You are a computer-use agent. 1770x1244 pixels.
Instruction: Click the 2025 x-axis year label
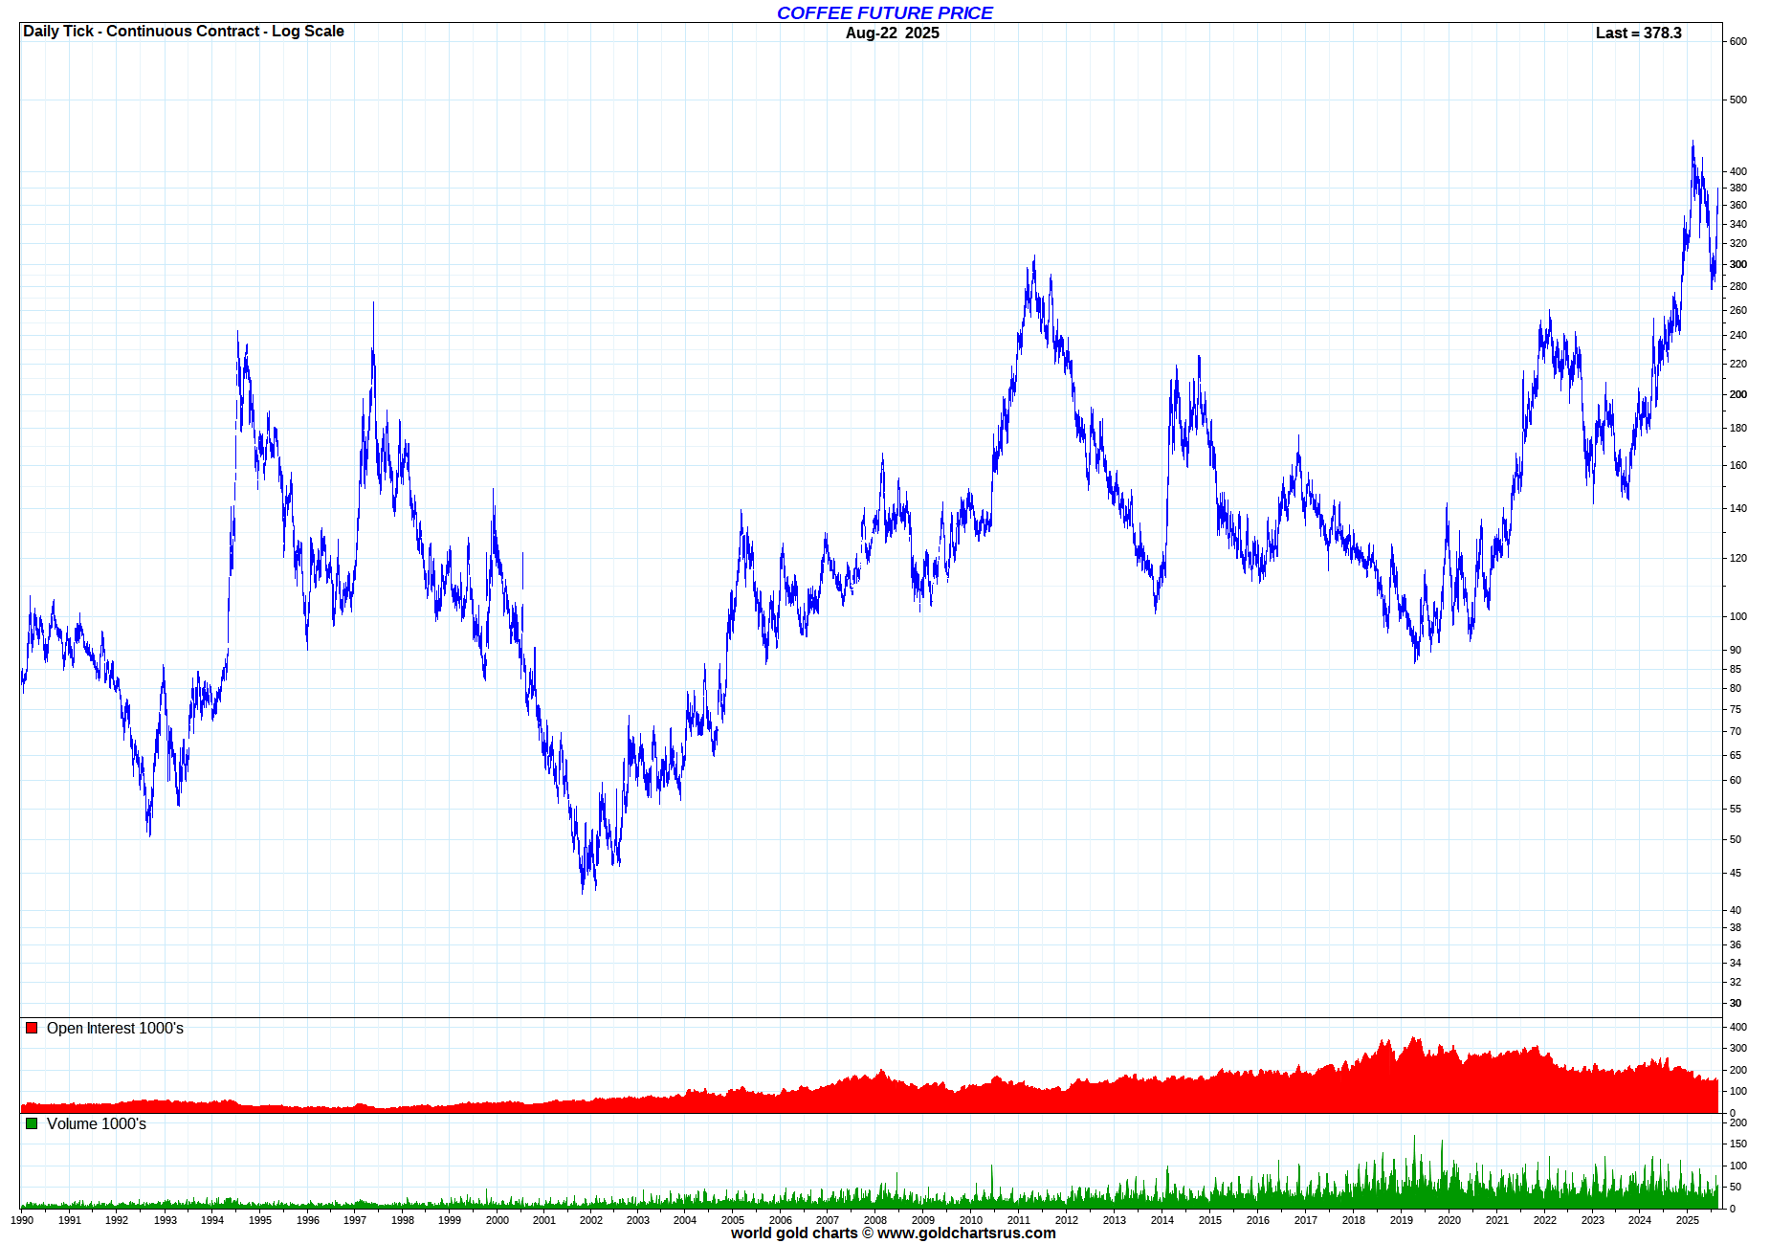tap(1688, 1220)
